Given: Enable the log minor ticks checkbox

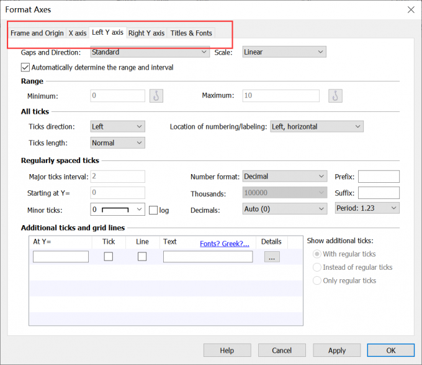Looking at the screenshot, I should click(153, 210).
